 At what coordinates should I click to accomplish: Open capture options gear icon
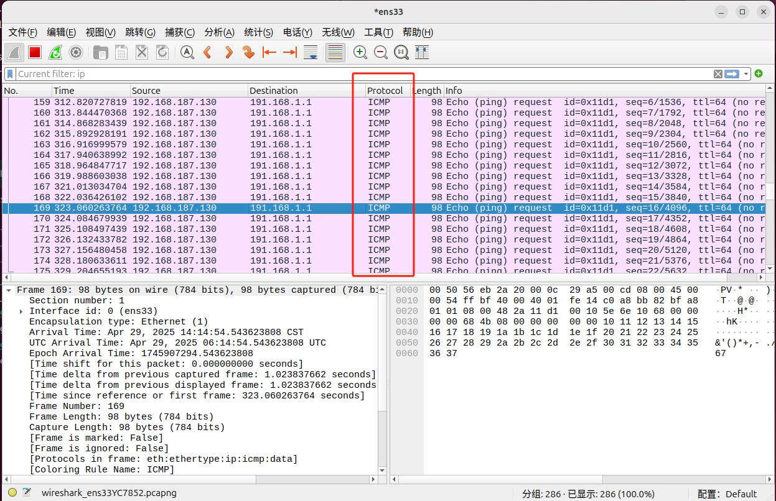(x=76, y=53)
